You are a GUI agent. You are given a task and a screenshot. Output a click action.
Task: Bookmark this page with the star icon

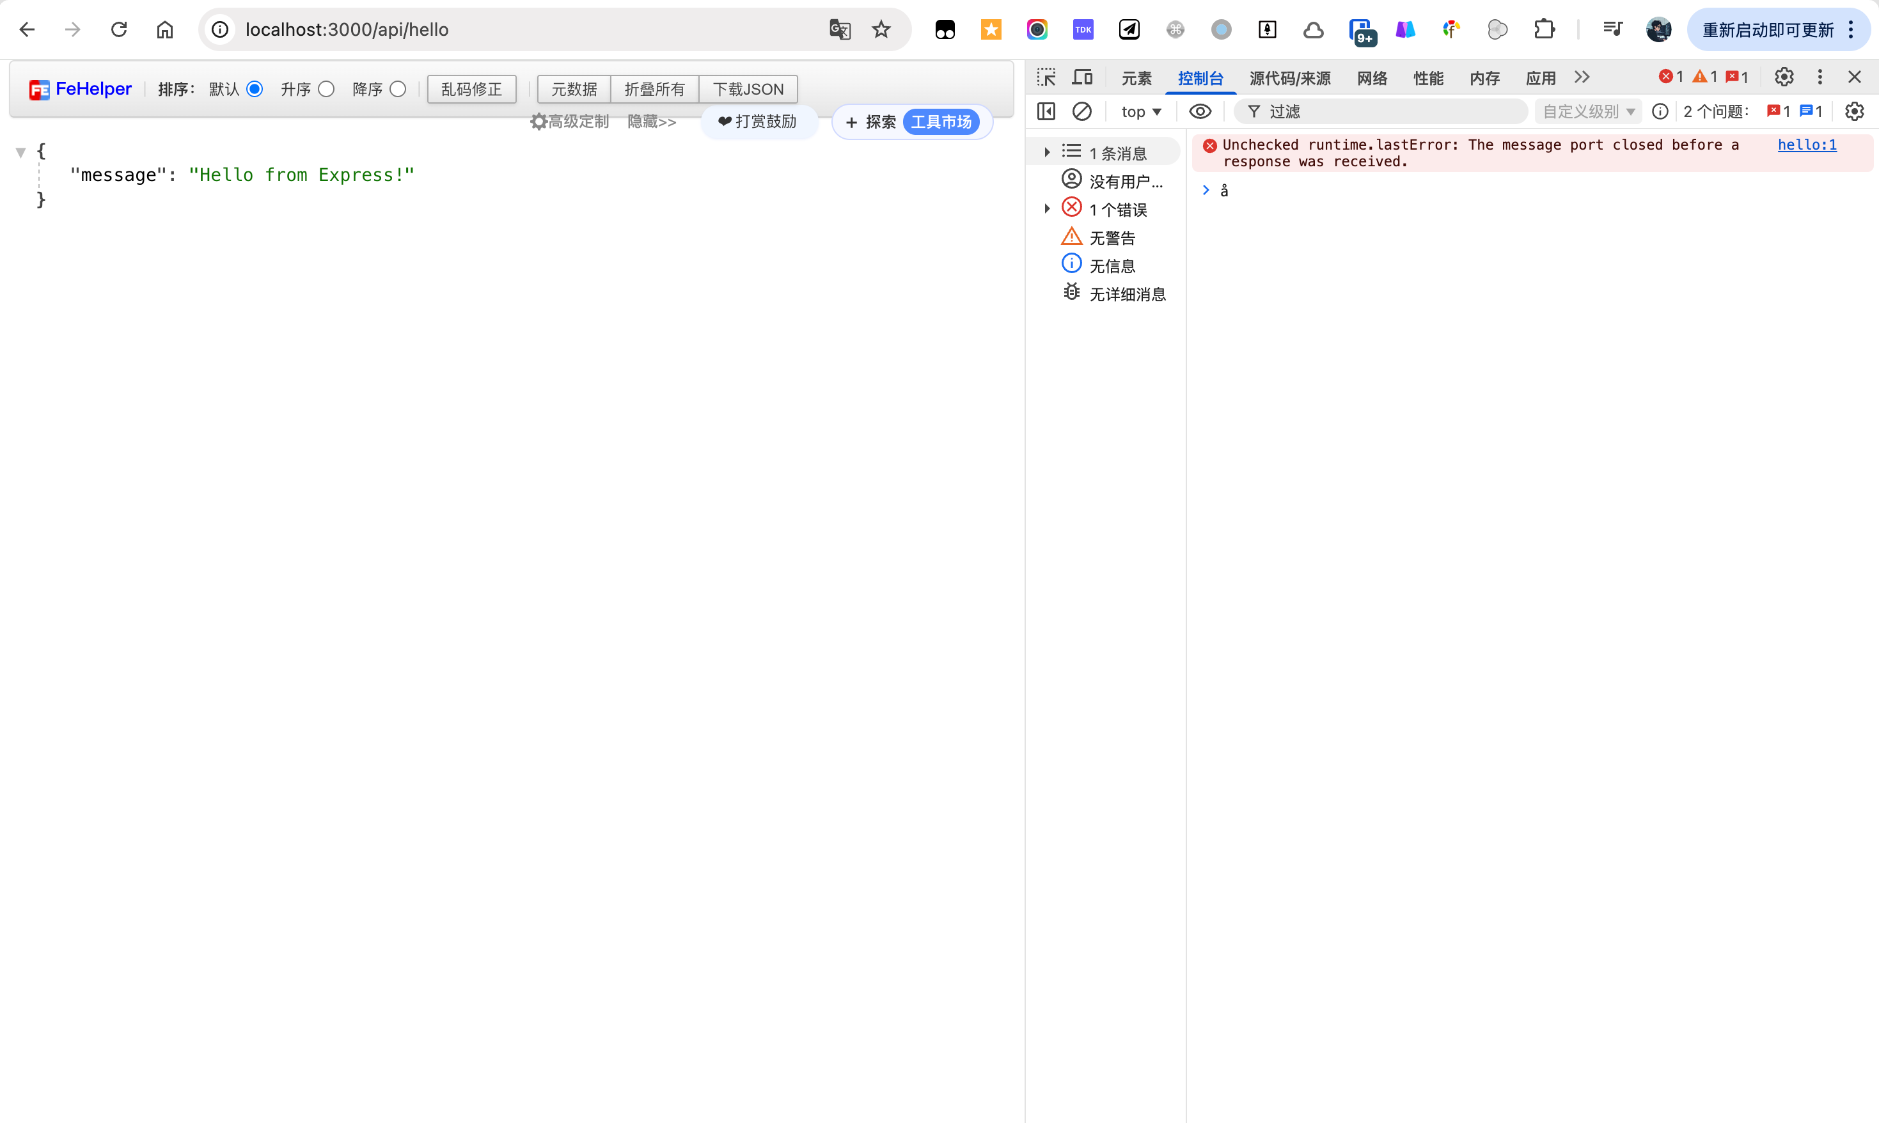[x=881, y=29]
